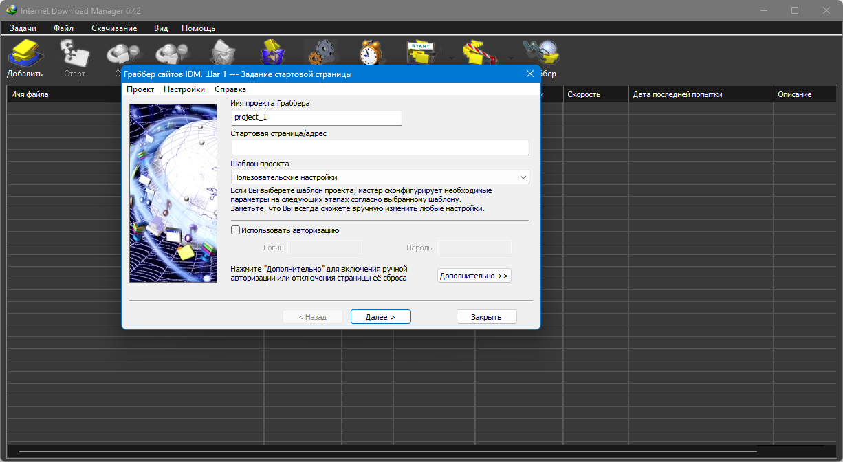Click the Дополнительно >> button
Screen dimensions: 843x462
[474, 276]
